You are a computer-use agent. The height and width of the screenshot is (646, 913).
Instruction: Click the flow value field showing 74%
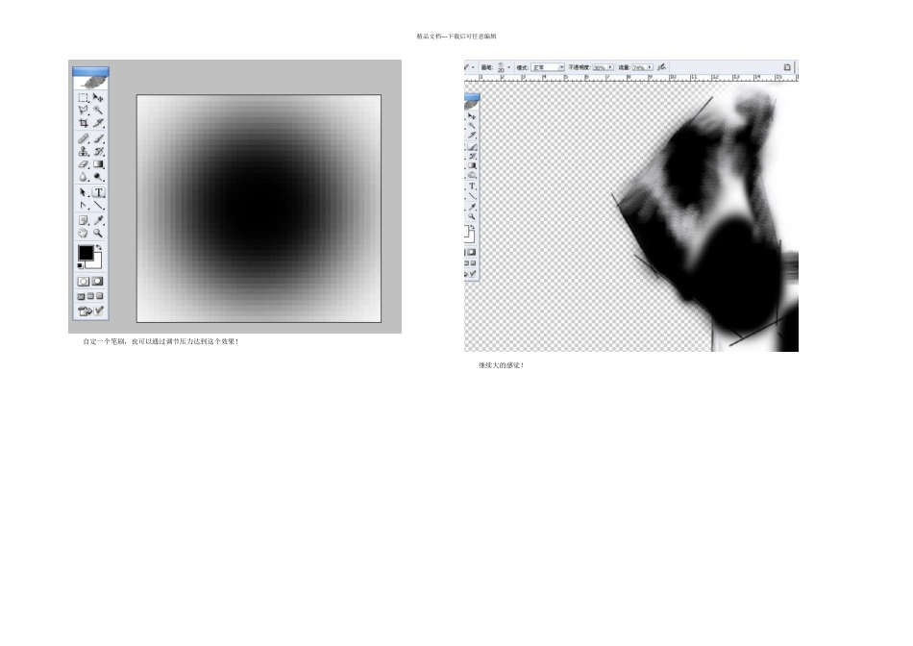point(639,67)
